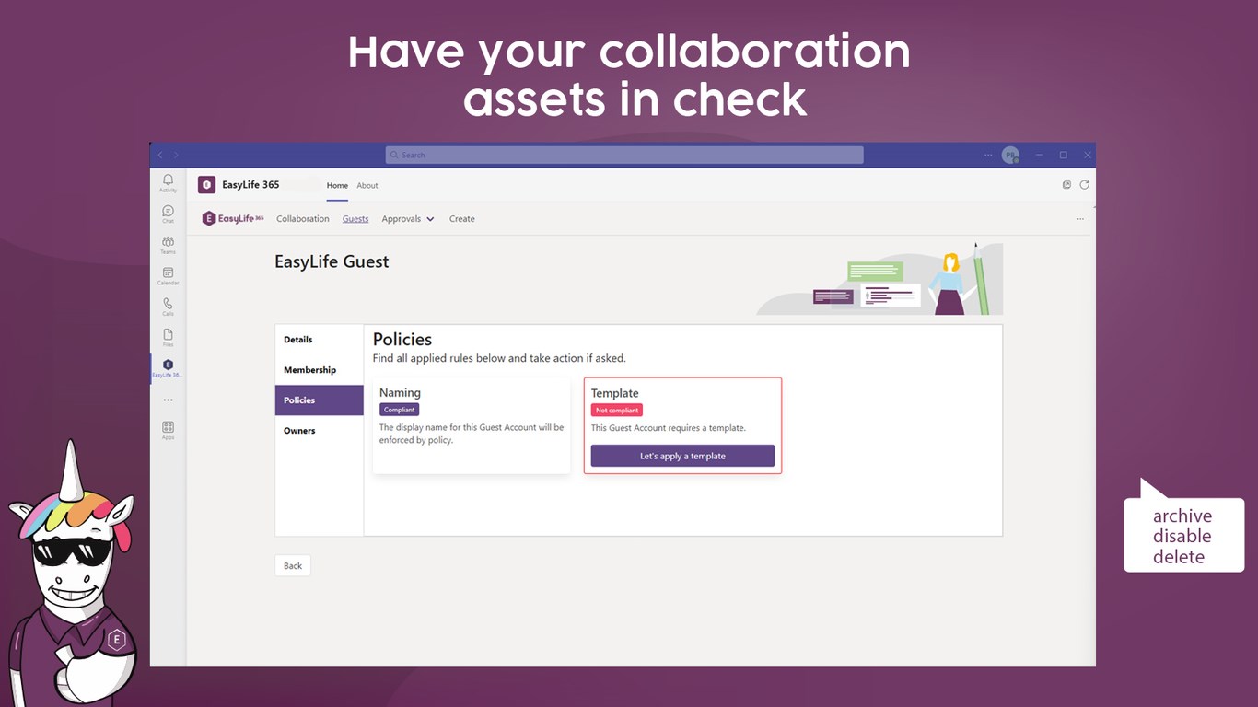Open the Guests menu item

(355, 219)
